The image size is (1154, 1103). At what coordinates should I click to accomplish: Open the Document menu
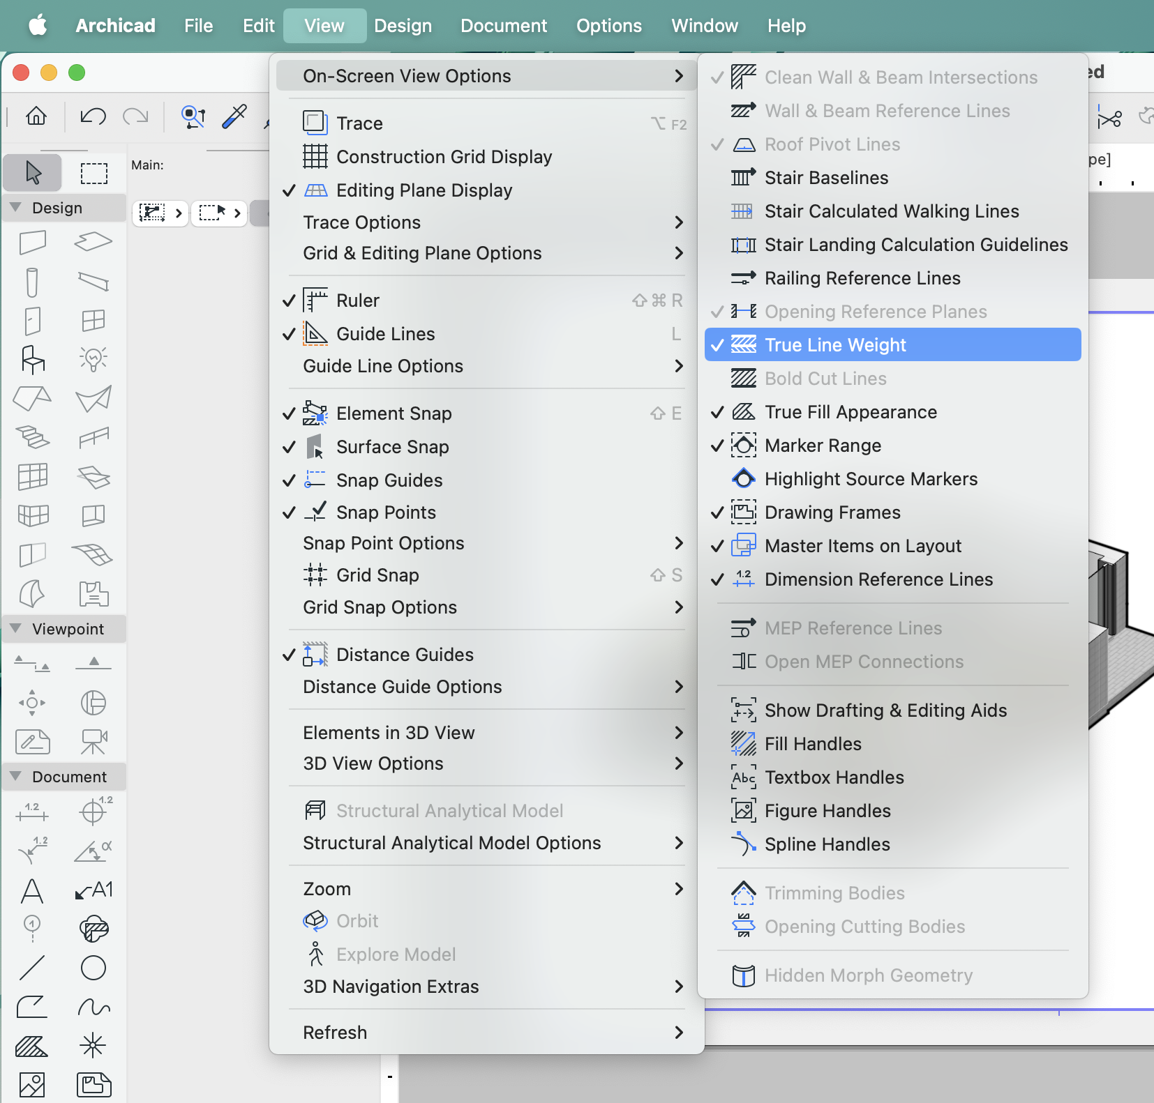[x=504, y=26]
